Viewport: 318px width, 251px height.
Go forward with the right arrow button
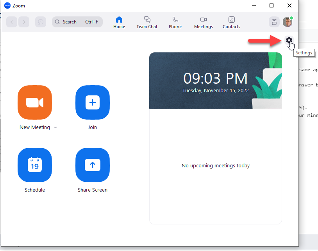24,22
